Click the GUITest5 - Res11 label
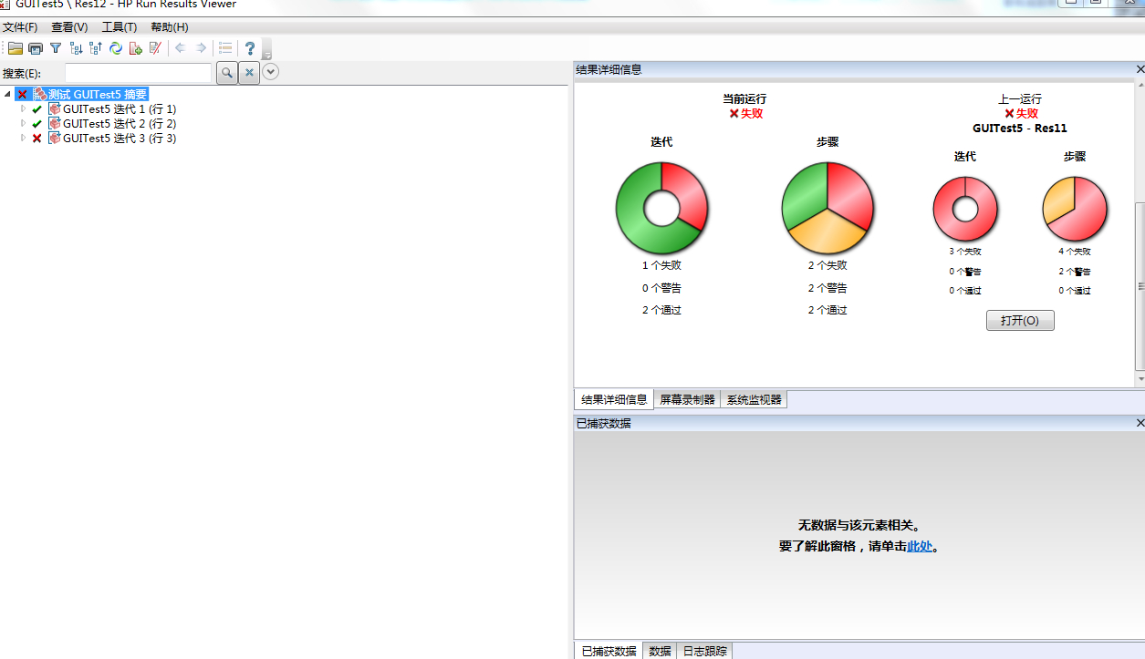Screen dimensions: 1145x659 coord(1020,129)
